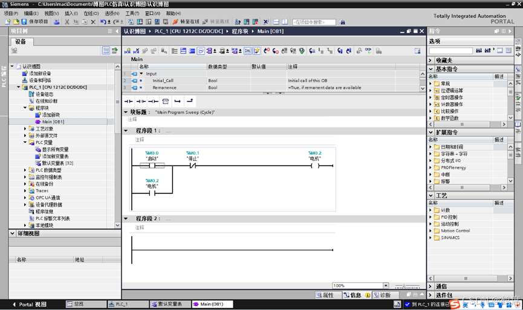
Task: Open PID 控制 technology folder
Action: click(x=449, y=217)
